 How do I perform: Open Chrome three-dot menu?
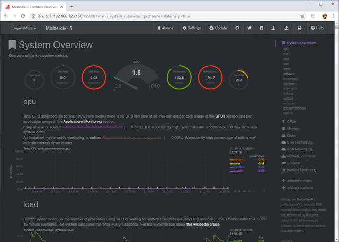333,16
